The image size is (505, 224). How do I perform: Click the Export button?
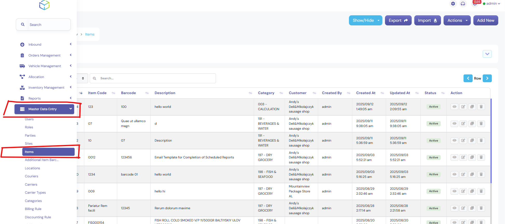398,20
